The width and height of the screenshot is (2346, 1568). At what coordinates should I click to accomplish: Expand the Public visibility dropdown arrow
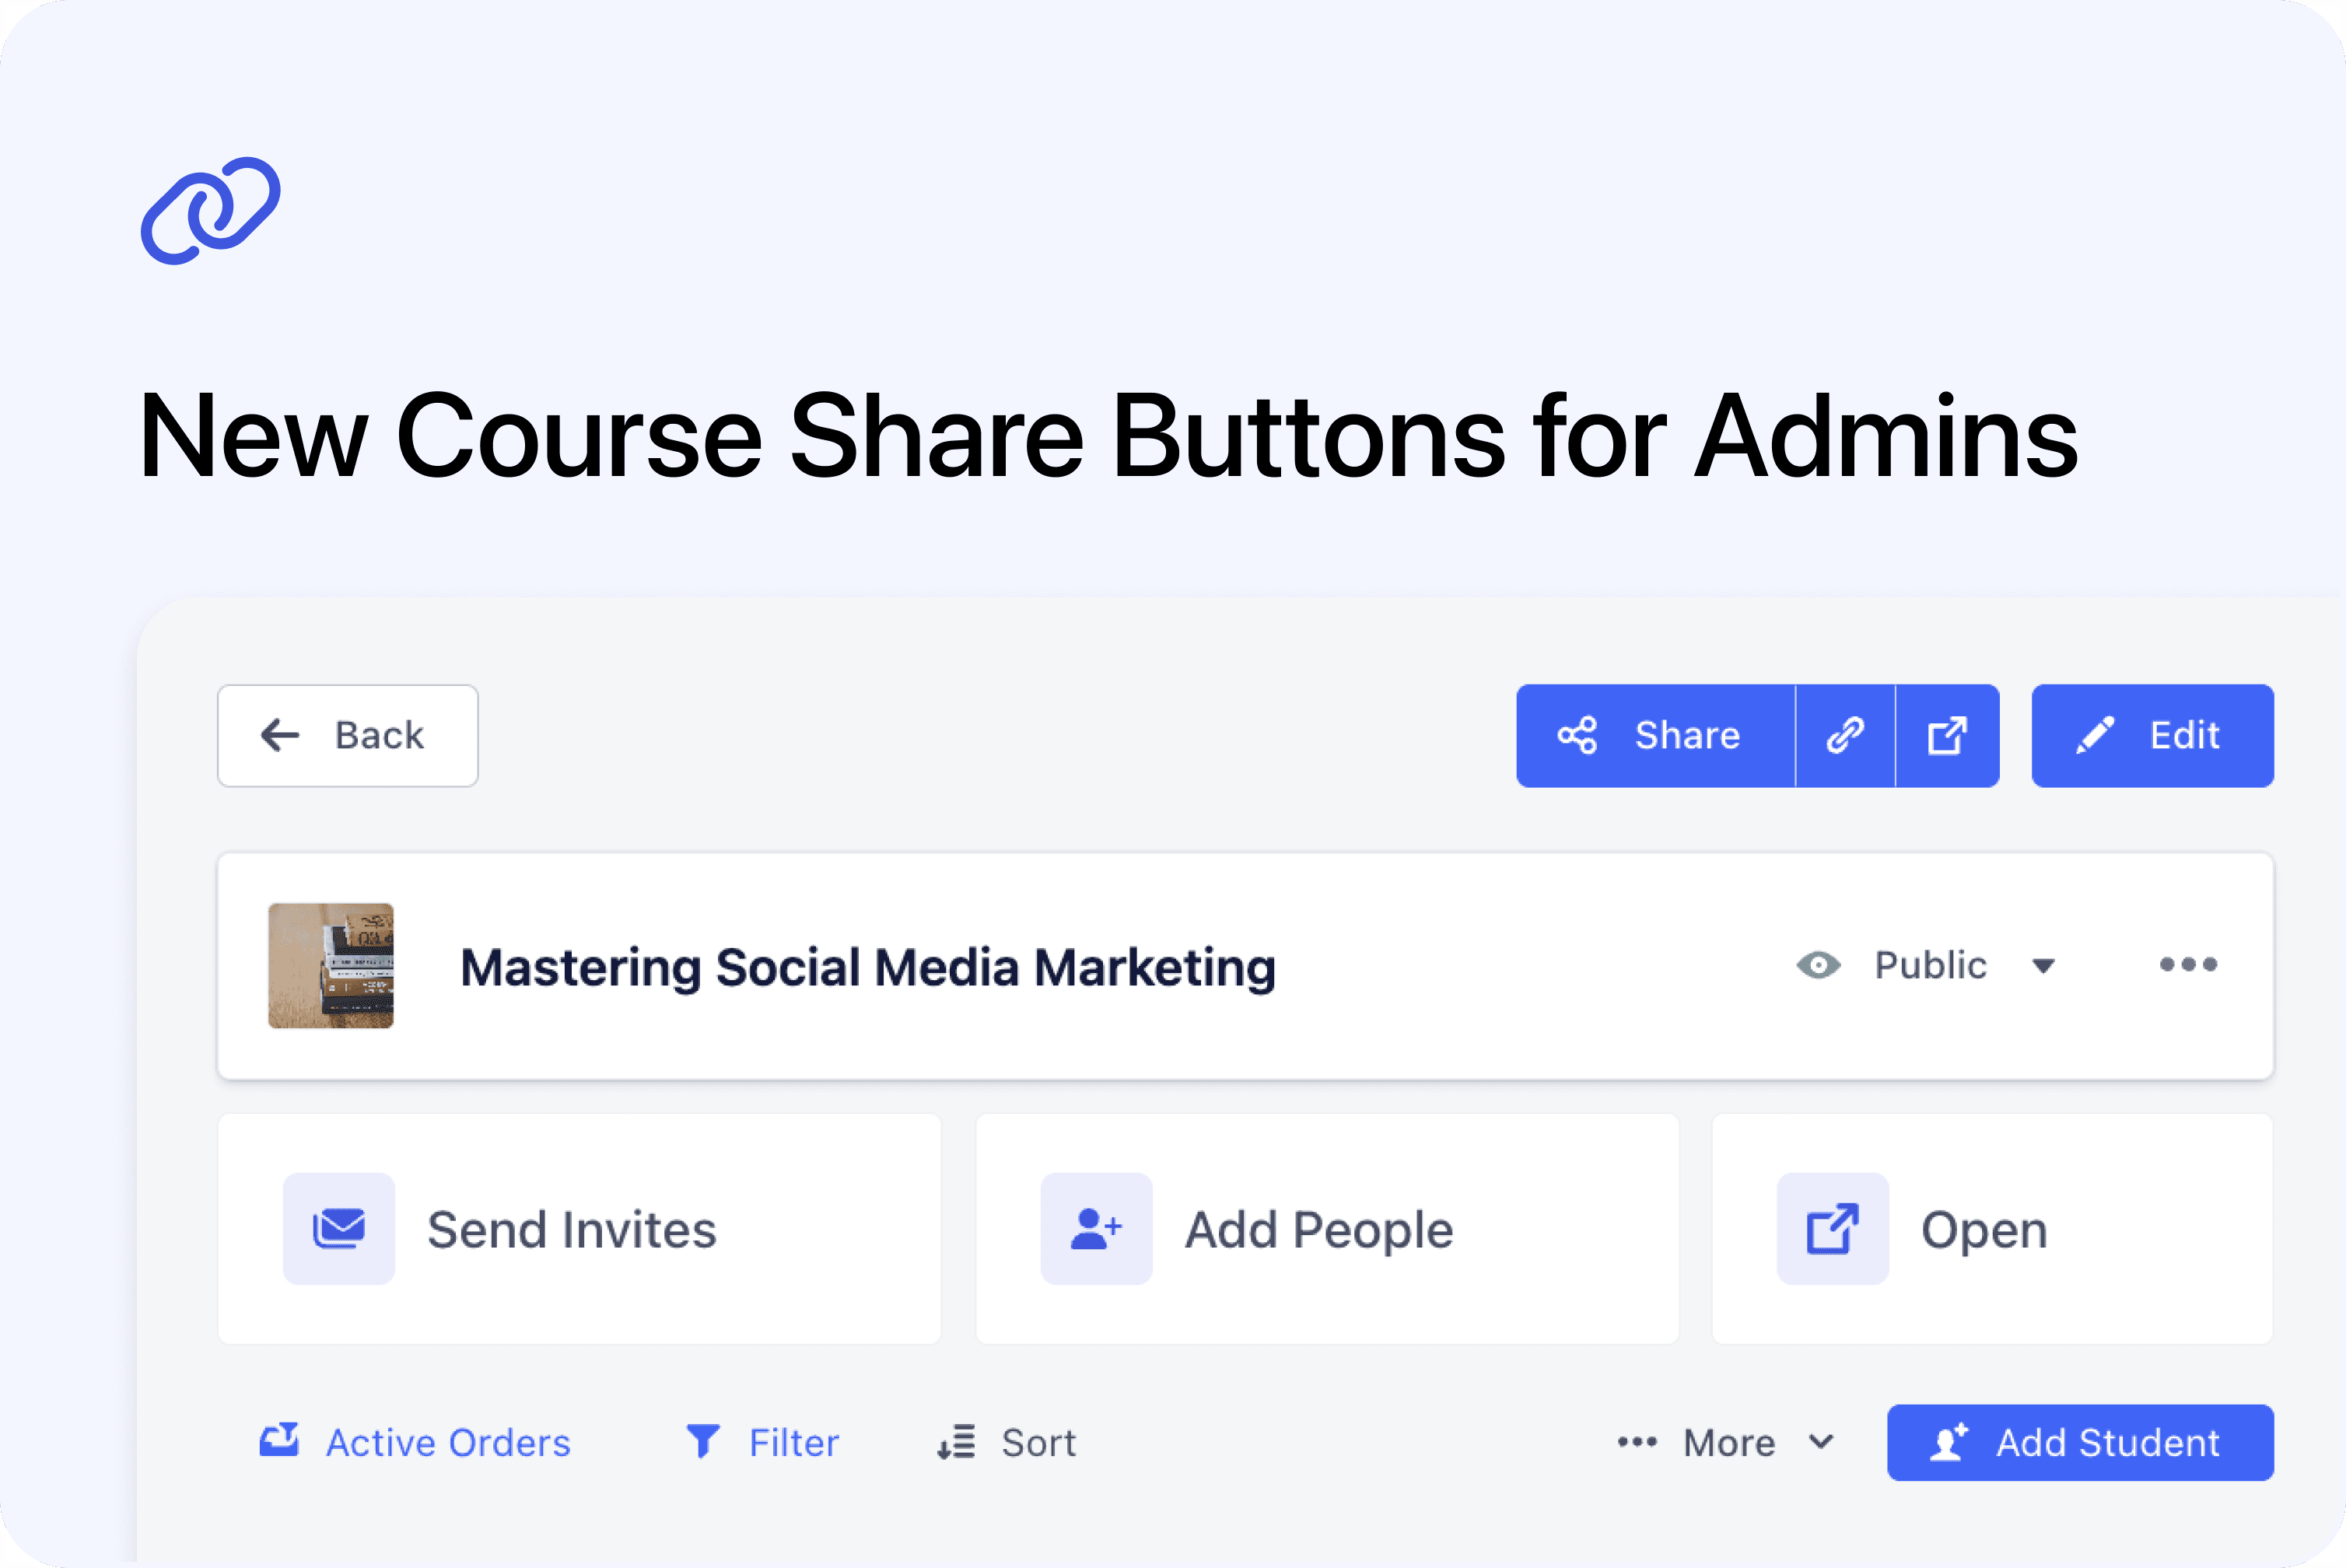(2043, 966)
